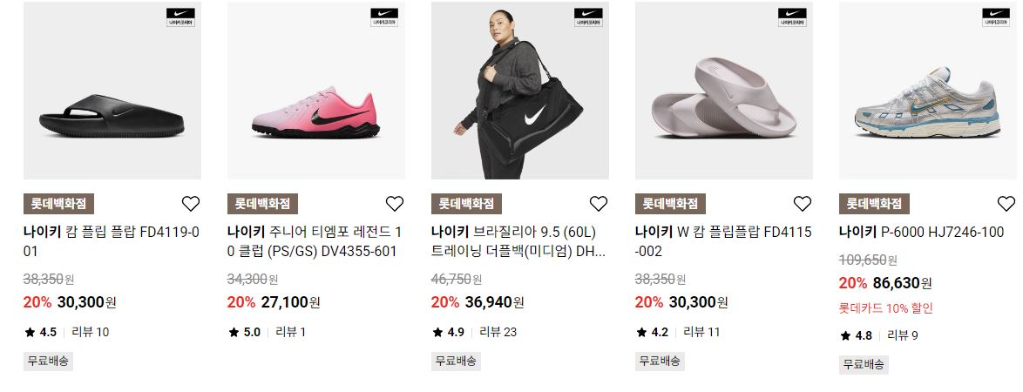Viewport: 1023px width, 392px height.
Task: Open the Brasilia duffel bag model photo
Action: coord(520,91)
